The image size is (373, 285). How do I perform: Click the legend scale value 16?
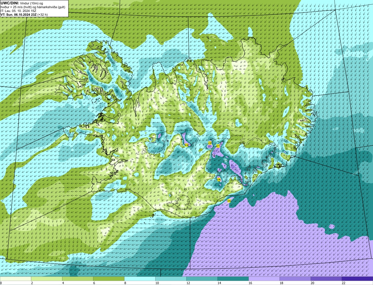[x=250, y=283]
